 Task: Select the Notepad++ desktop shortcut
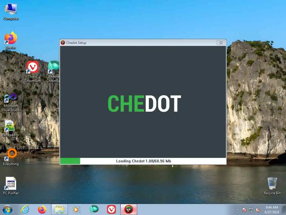pos(11,128)
